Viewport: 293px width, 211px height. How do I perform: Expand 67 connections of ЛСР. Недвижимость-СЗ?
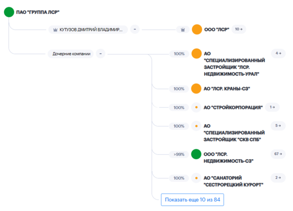pyautogui.click(x=276, y=153)
